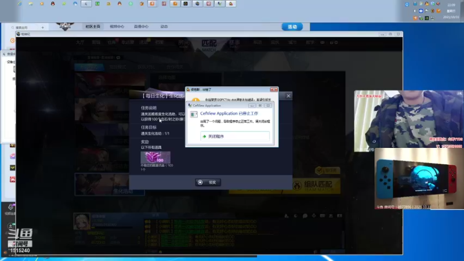This screenshot has width=464, height=261.
Task: Select 匹配 MATCH in the game top menu
Action: (209, 45)
